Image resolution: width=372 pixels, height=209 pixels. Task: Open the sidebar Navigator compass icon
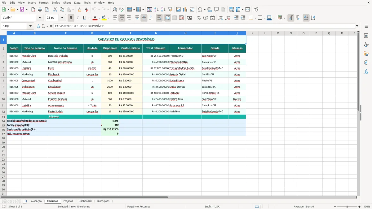click(366, 63)
